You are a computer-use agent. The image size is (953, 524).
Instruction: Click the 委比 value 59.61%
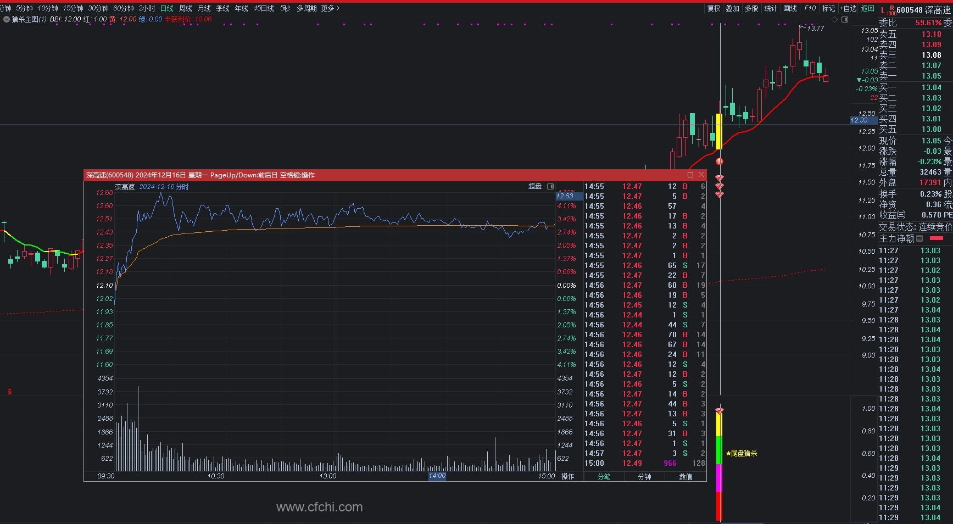(929, 23)
